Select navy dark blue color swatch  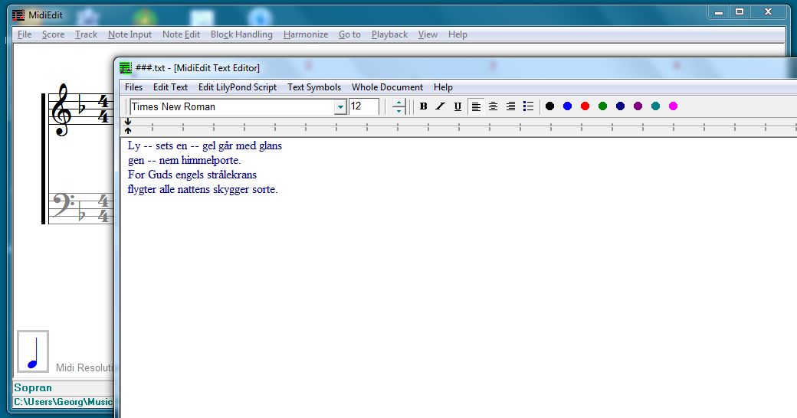click(x=620, y=106)
